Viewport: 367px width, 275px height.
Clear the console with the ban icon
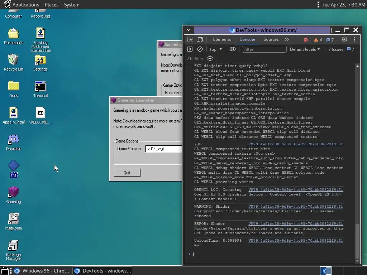(x=200, y=49)
